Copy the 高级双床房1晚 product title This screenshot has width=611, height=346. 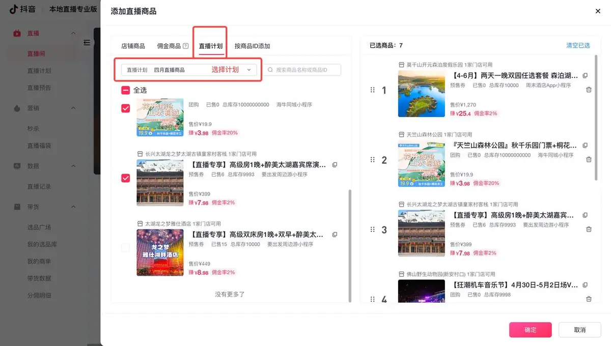(335, 235)
